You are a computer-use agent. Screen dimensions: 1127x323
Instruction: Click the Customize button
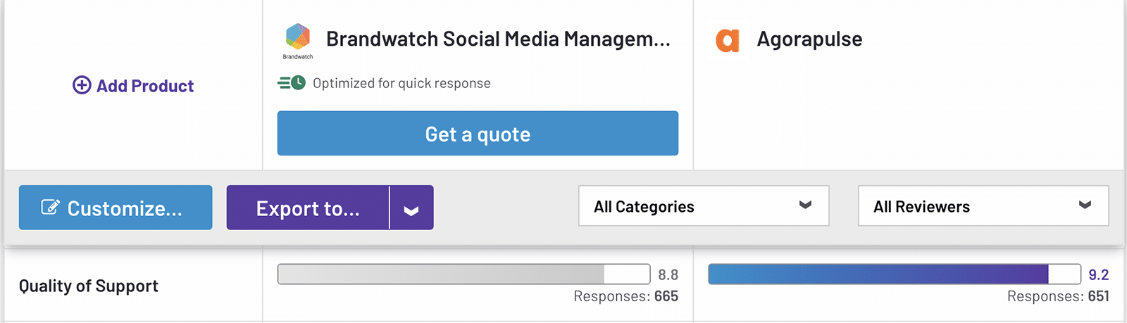pyautogui.click(x=116, y=208)
